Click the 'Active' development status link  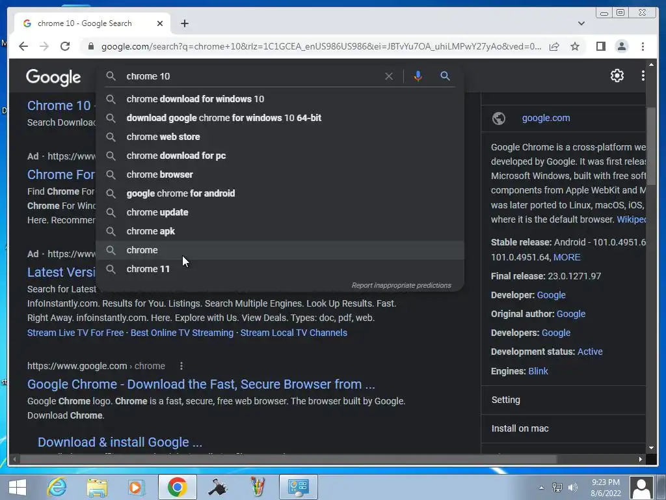[x=590, y=352]
